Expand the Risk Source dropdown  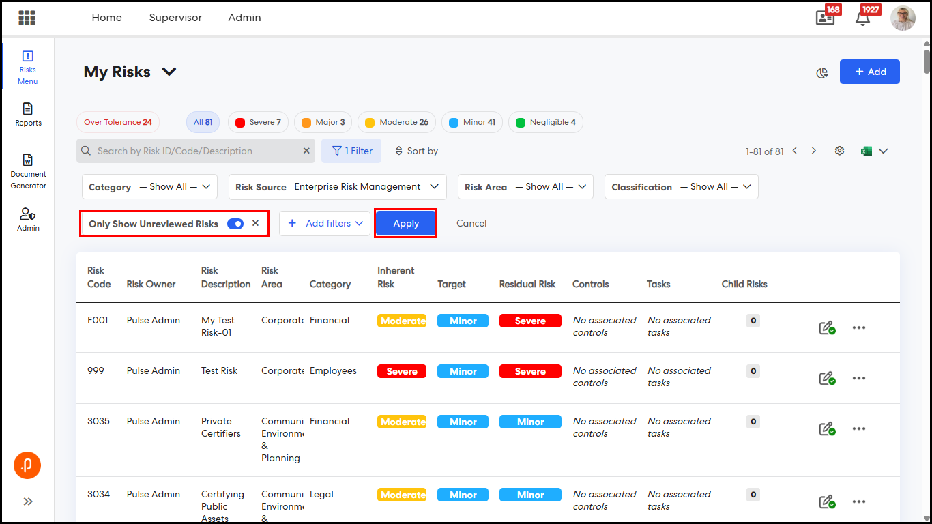338,187
